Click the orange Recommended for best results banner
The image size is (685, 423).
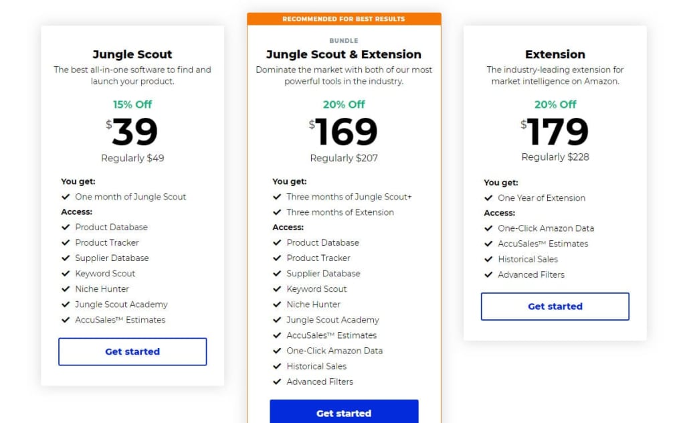(344, 19)
